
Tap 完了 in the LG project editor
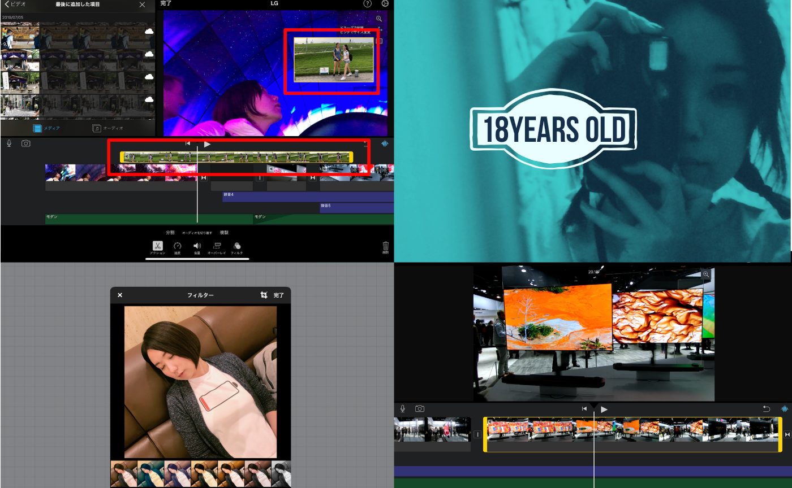pos(166,3)
